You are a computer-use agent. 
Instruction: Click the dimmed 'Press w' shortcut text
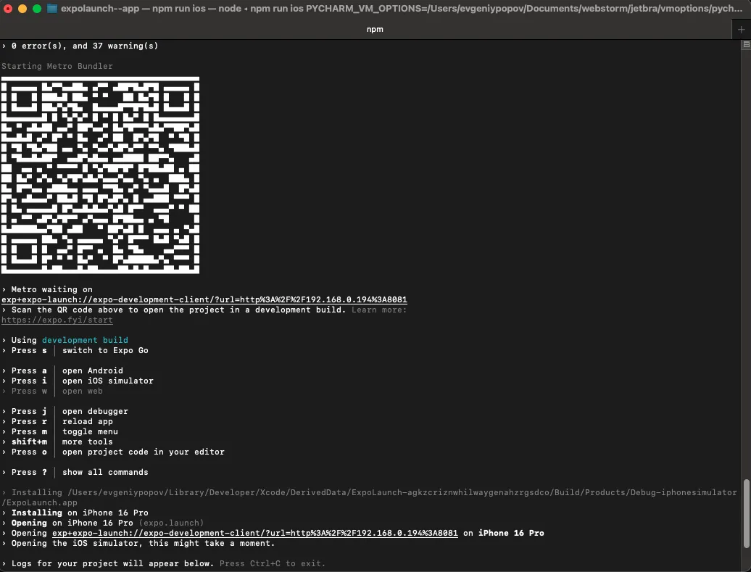(x=29, y=391)
